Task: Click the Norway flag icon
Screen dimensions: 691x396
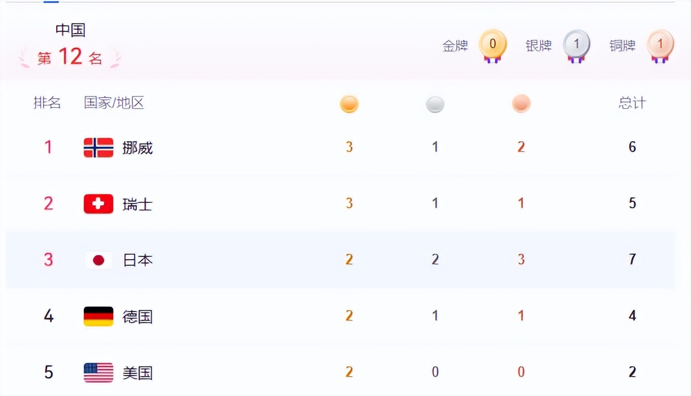Action: pyautogui.click(x=98, y=147)
